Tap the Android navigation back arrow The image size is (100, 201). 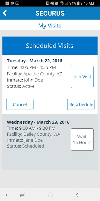click(x=78, y=195)
